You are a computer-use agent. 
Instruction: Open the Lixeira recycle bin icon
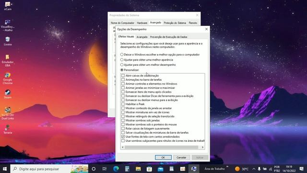(8, 41)
